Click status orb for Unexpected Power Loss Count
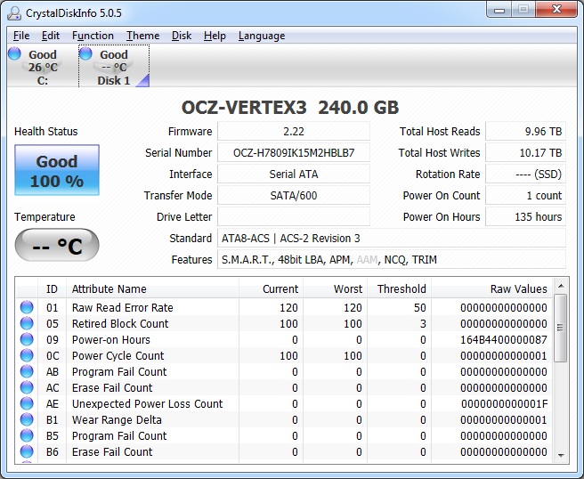The width and height of the screenshot is (584, 479). tap(27, 403)
